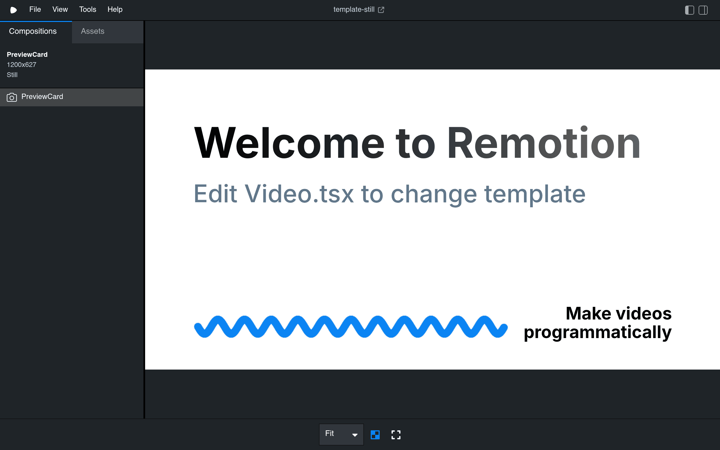The height and width of the screenshot is (450, 720).
Task: Click the preview canvas showing Welcome to Remotion
Action: pos(432,219)
